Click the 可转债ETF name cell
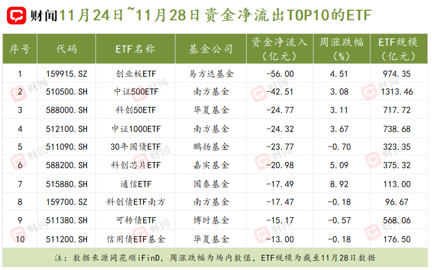432x270 pixels. (x=136, y=220)
